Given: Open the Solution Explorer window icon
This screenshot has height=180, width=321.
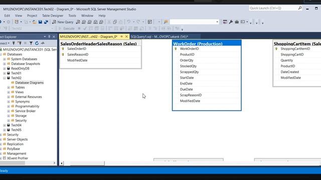Looking at the screenshot, I should click(225, 22).
